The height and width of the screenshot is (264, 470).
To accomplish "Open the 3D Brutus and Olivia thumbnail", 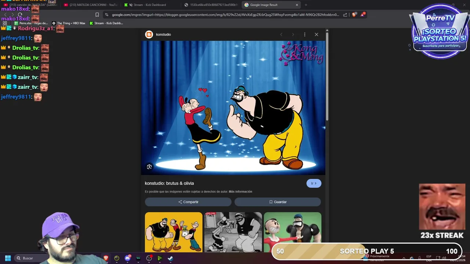I will point(293,229).
